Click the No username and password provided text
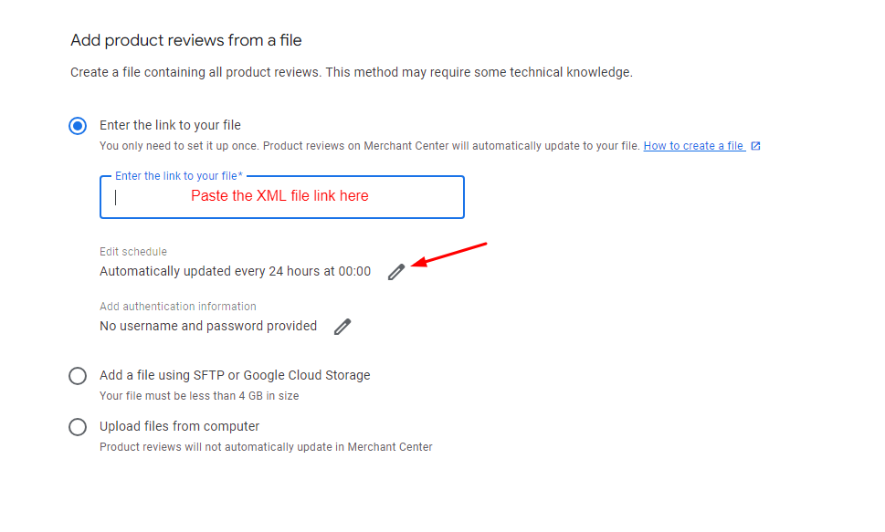This screenshot has width=885, height=532. click(208, 326)
